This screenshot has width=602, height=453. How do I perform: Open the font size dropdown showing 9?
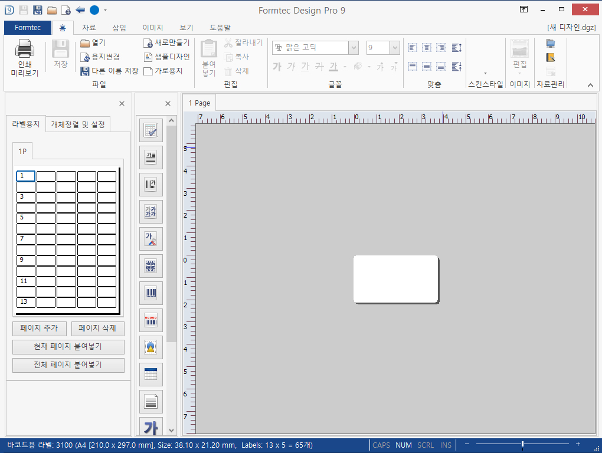395,48
